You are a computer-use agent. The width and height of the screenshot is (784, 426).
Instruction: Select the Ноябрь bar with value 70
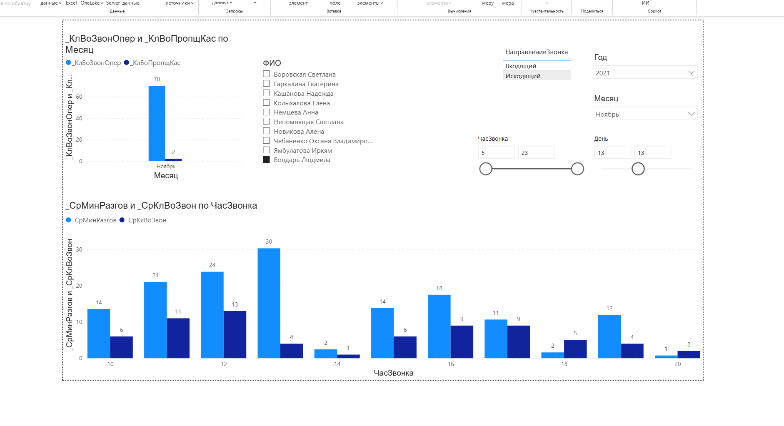coord(157,123)
